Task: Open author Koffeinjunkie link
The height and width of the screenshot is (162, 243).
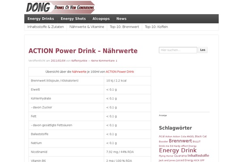Action: point(79,61)
